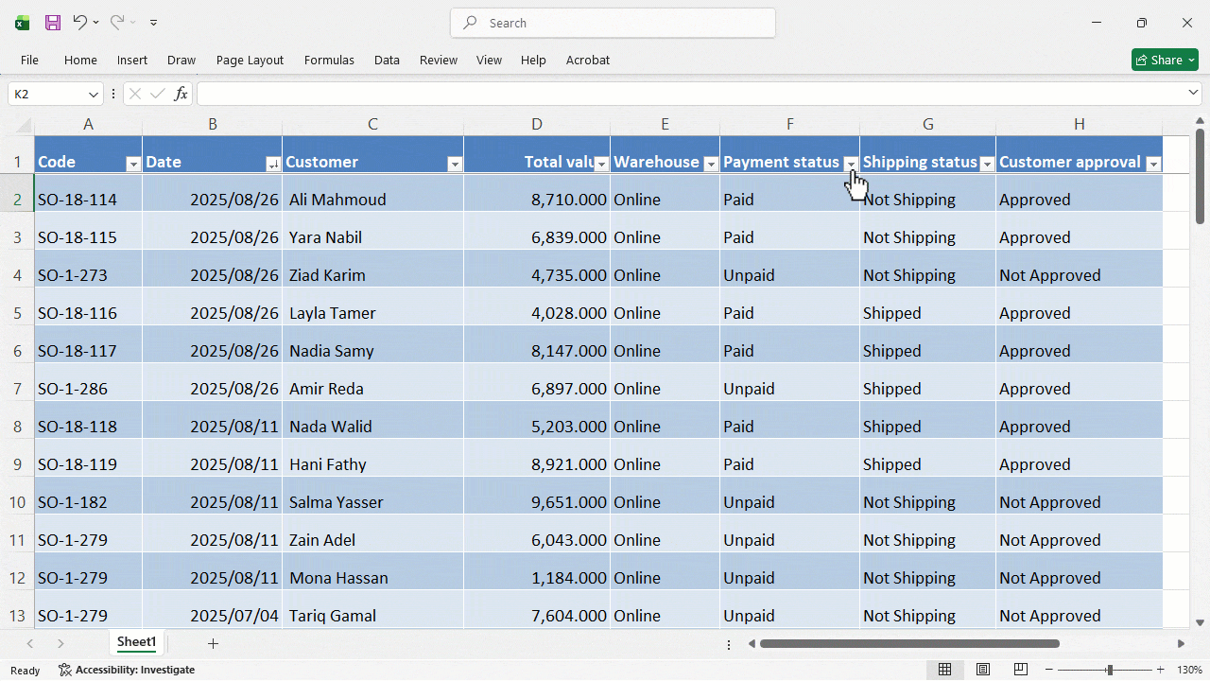Click inside the formula bar
Image resolution: width=1210 pixels, height=681 pixels.
692,94
